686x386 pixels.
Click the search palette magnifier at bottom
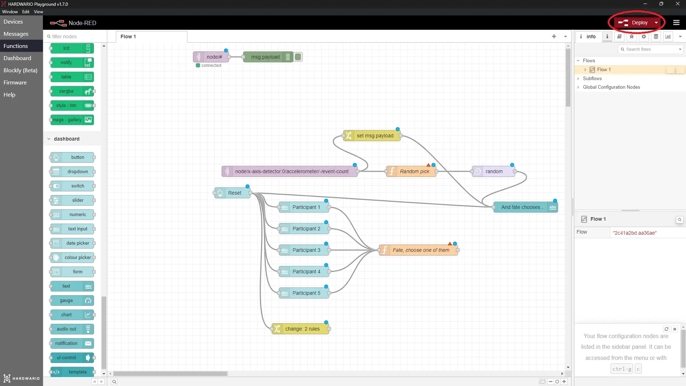coord(114,382)
